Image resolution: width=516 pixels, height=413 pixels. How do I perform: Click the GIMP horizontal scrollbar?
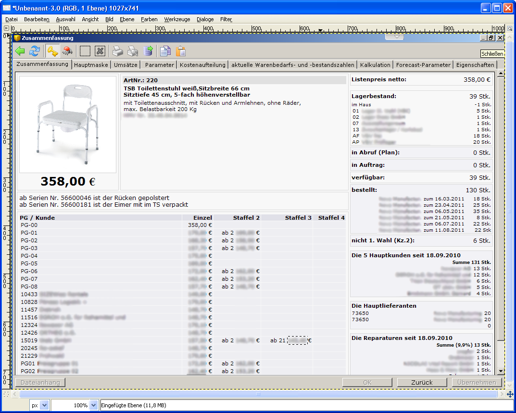coord(258,394)
